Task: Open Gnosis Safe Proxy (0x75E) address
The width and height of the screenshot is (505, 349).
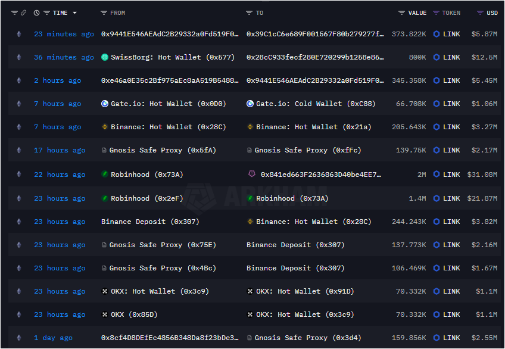Action: (x=163, y=245)
